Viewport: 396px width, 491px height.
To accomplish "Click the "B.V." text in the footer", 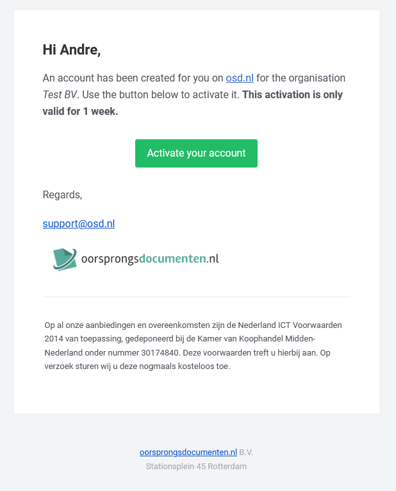I will 246,452.
